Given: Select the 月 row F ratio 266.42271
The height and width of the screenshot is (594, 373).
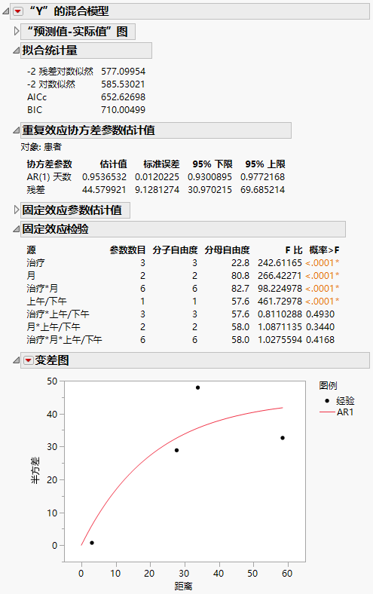Looking at the screenshot, I should [x=280, y=276].
